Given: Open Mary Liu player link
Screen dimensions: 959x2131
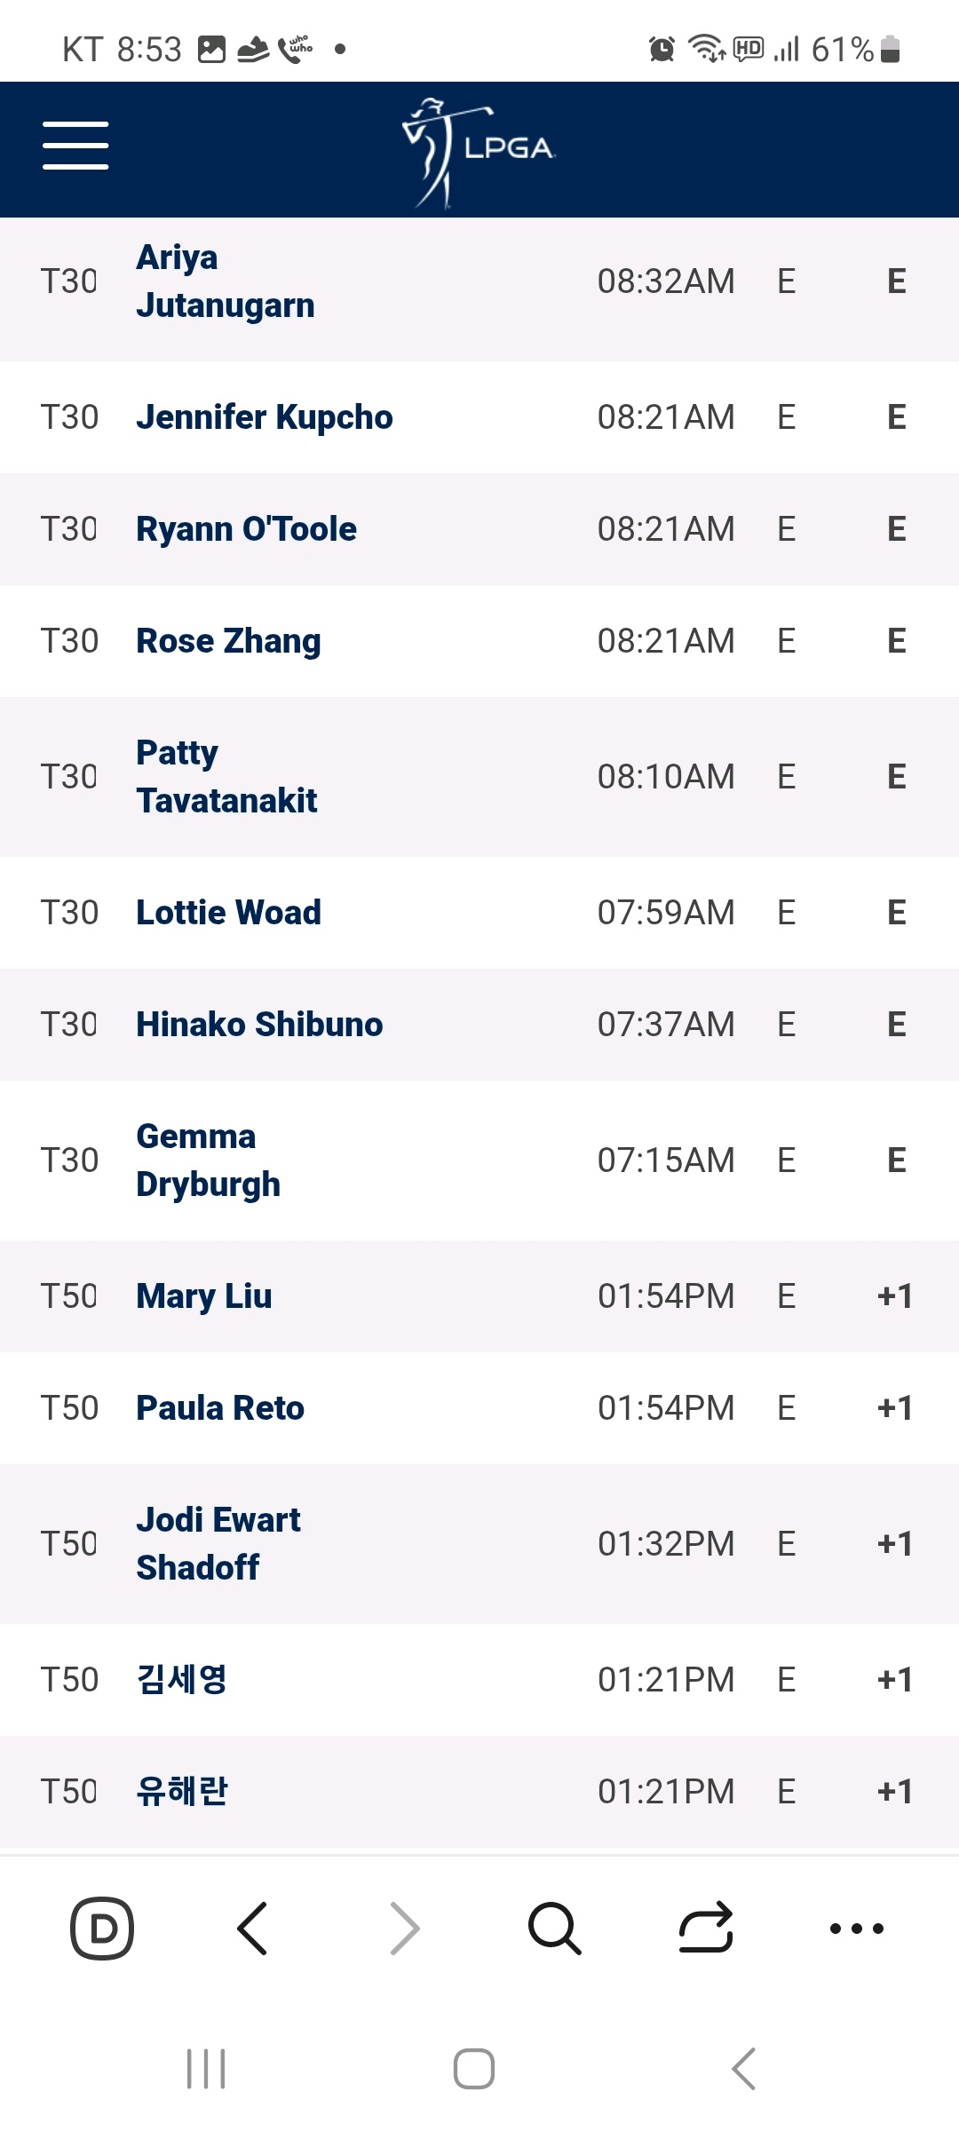Looking at the screenshot, I should (x=204, y=1296).
